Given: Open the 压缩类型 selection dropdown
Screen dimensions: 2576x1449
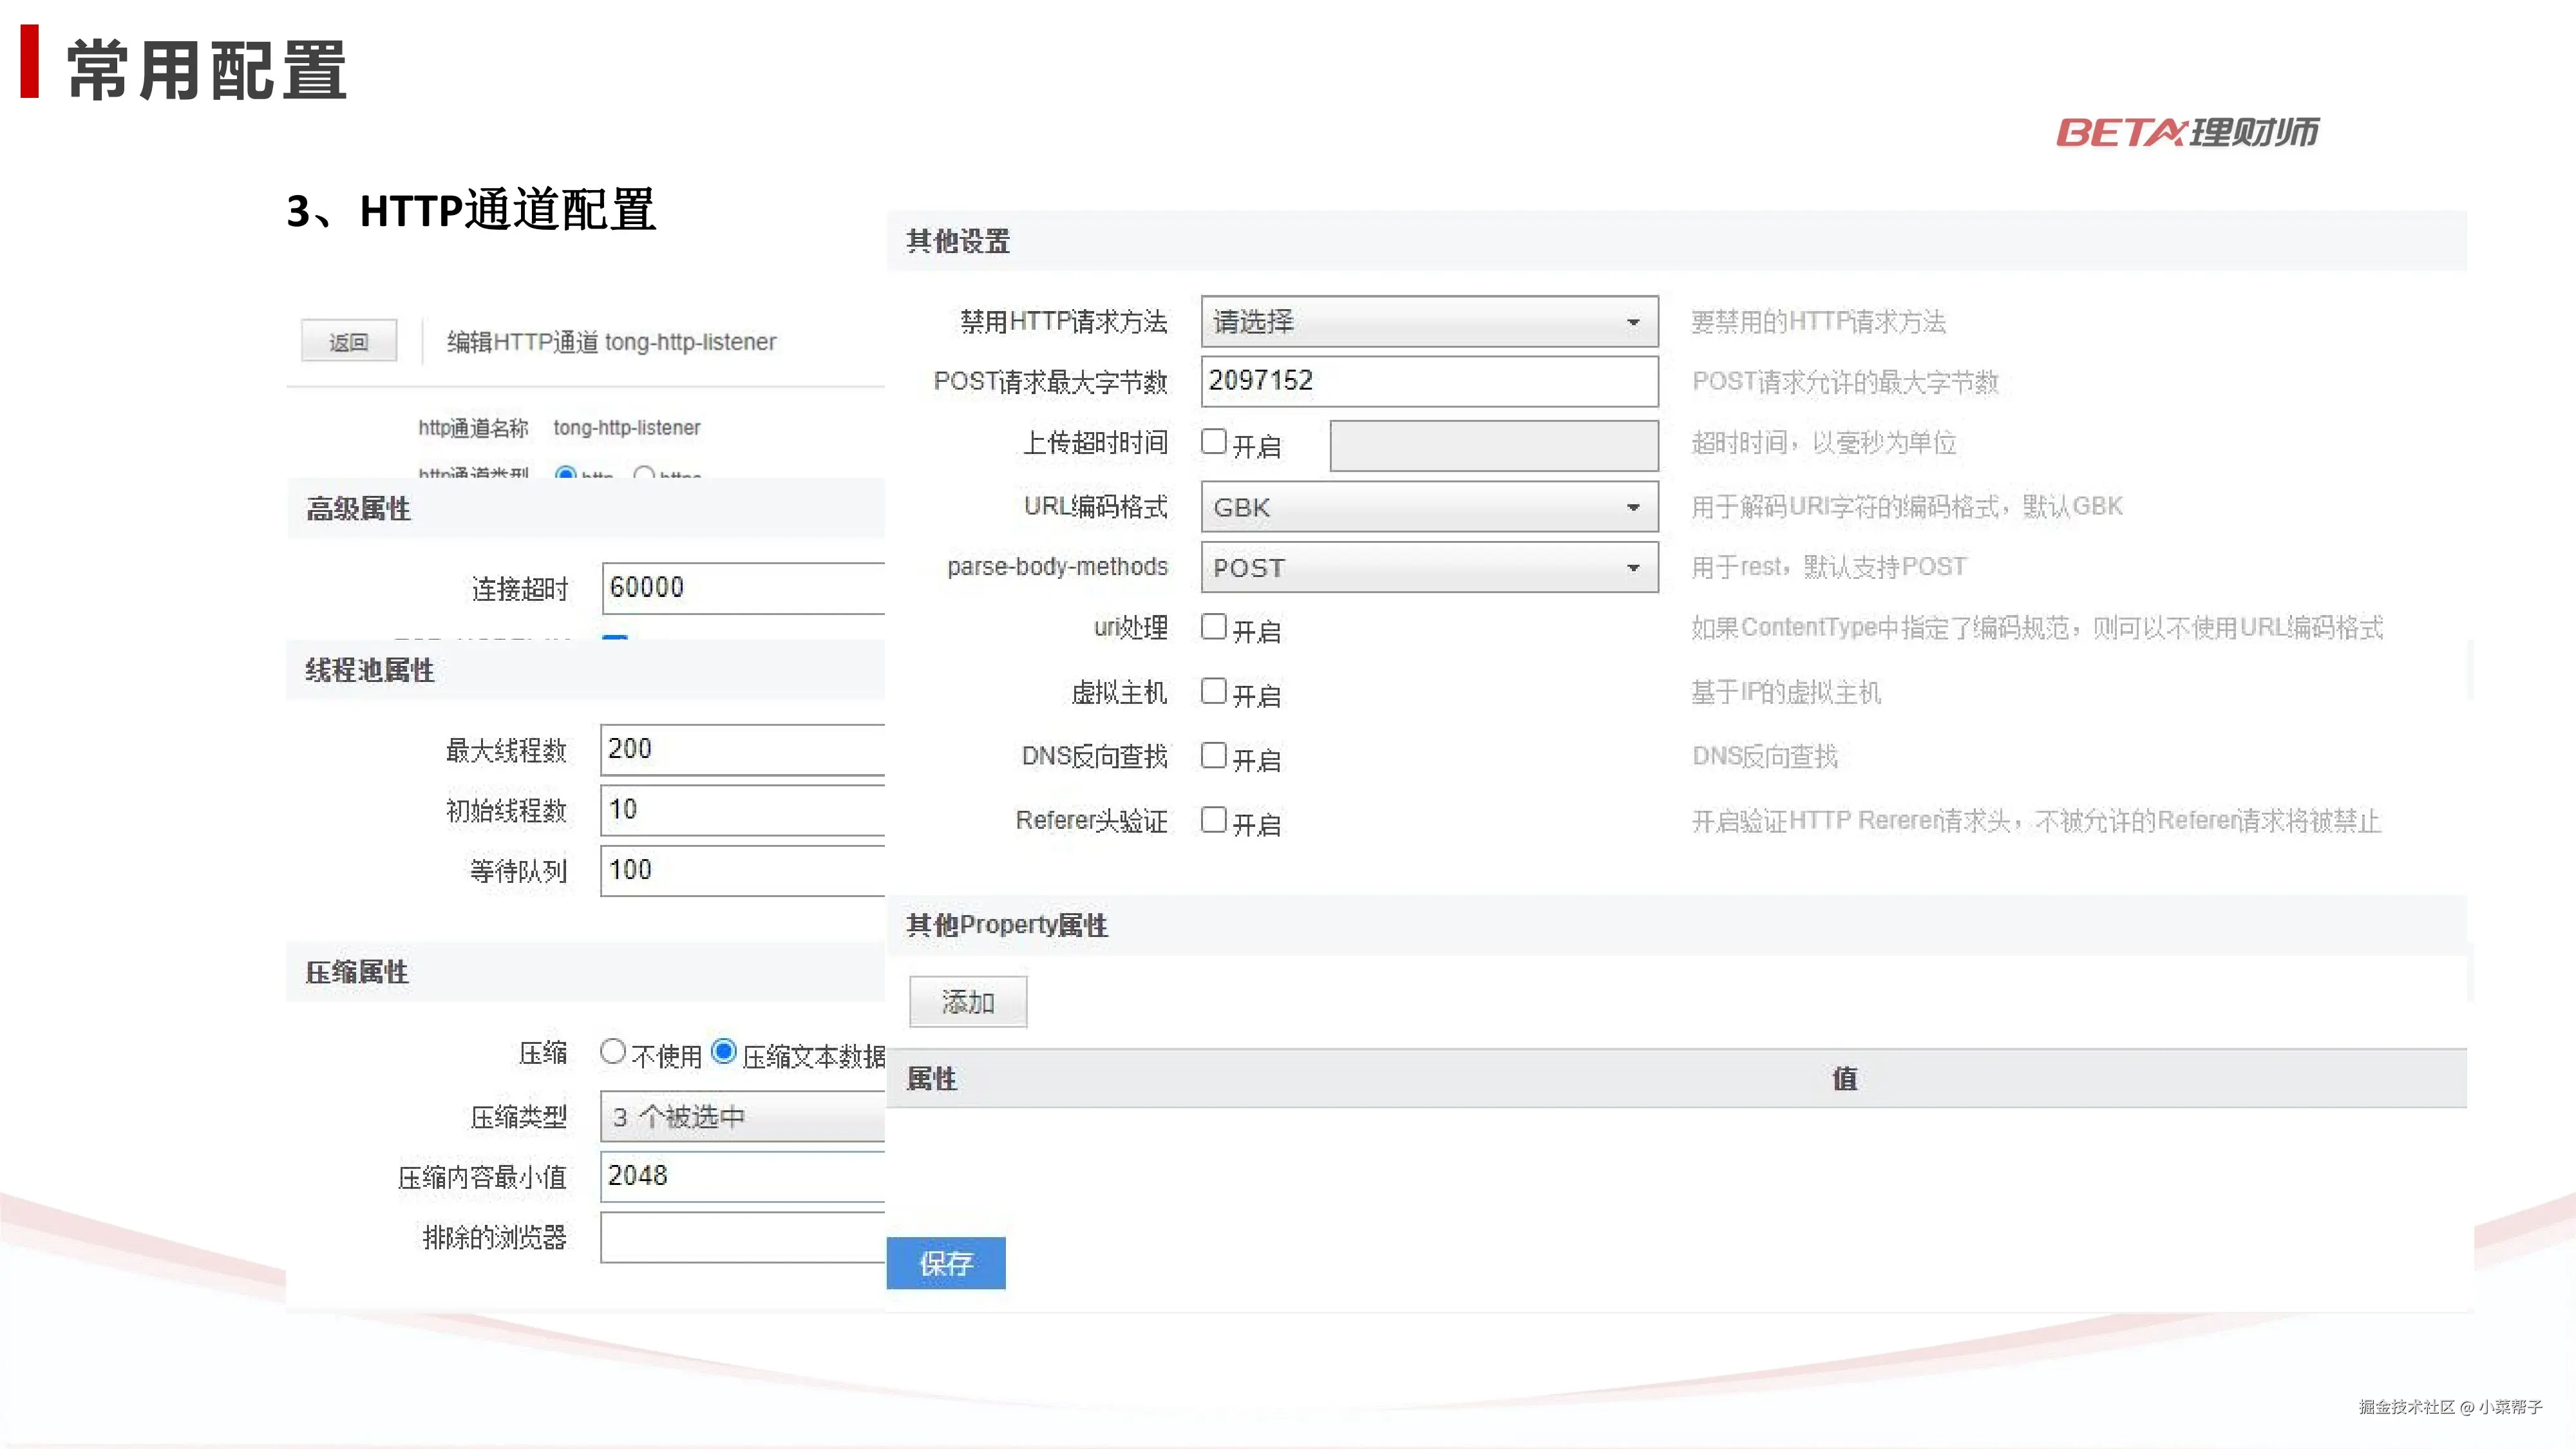Looking at the screenshot, I should [x=742, y=1116].
